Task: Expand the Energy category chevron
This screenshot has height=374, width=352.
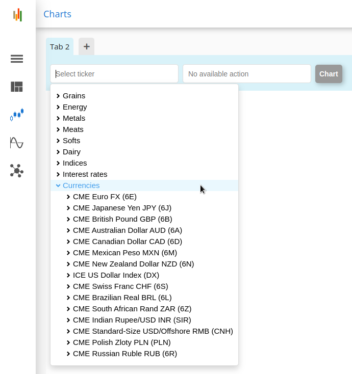Action: (58, 107)
